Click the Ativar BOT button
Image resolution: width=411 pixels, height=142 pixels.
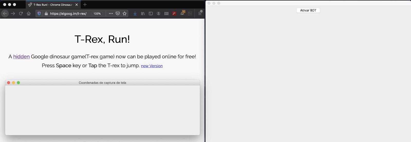tap(308, 10)
